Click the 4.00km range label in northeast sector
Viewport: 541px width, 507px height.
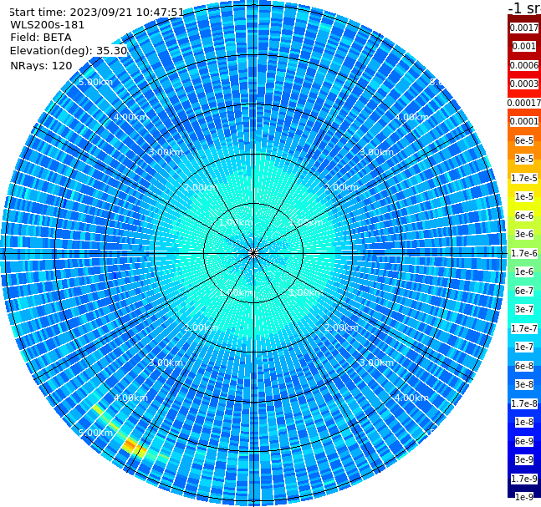pyautogui.click(x=411, y=117)
